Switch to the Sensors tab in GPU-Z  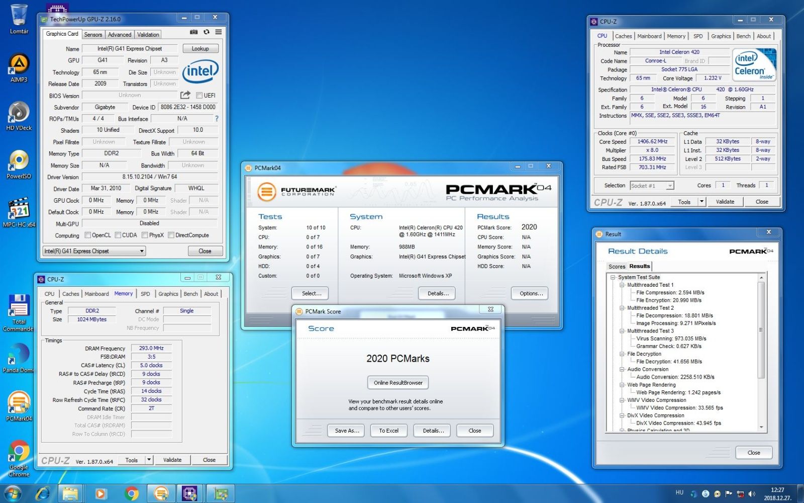[93, 35]
